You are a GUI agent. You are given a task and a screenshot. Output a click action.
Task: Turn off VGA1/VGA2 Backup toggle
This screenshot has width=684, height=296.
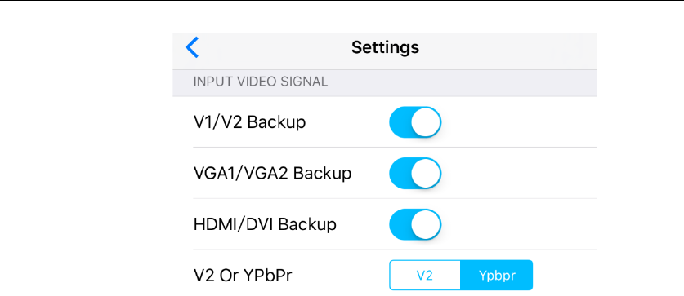(415, 173)
